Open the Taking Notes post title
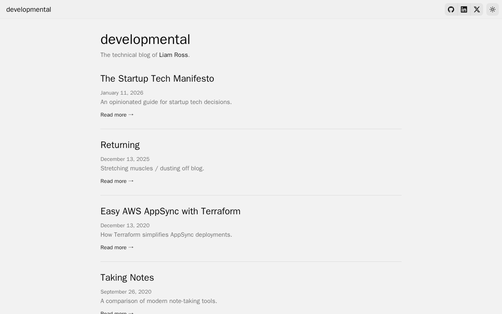 pos(127,277)
